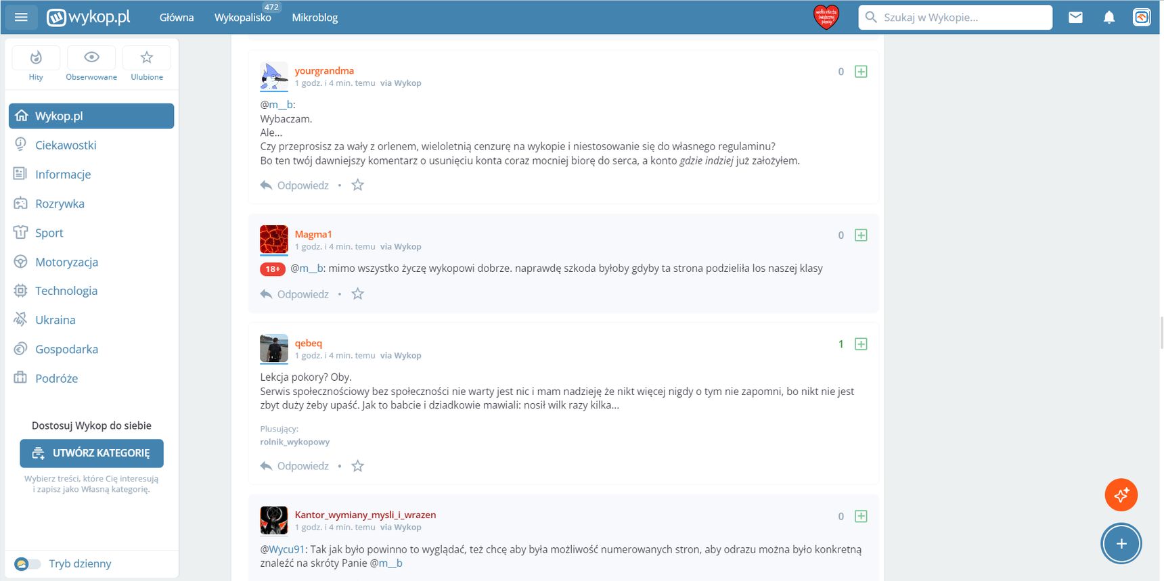Viewport: 1164px width, 581px height.
Task: Upvote qebeq's comment with plus
Action: coord(861,344)
